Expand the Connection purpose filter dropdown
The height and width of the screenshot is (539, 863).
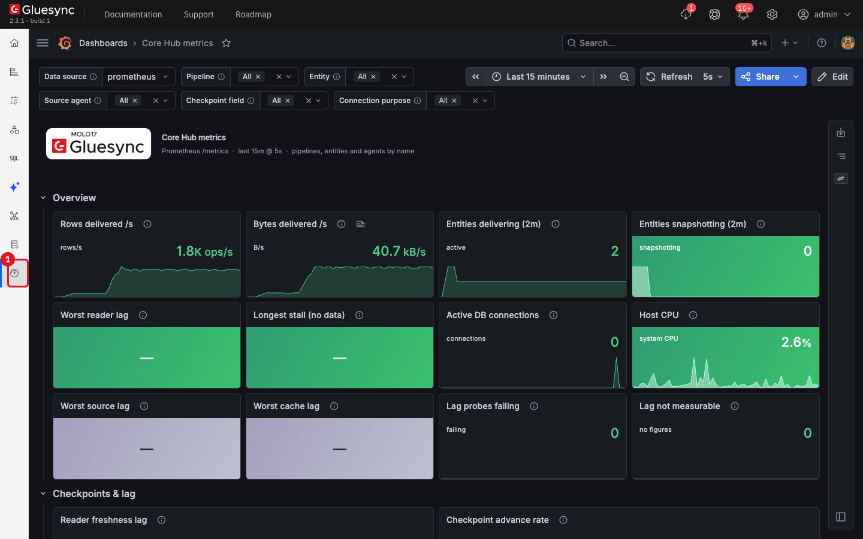click(485, 101)
